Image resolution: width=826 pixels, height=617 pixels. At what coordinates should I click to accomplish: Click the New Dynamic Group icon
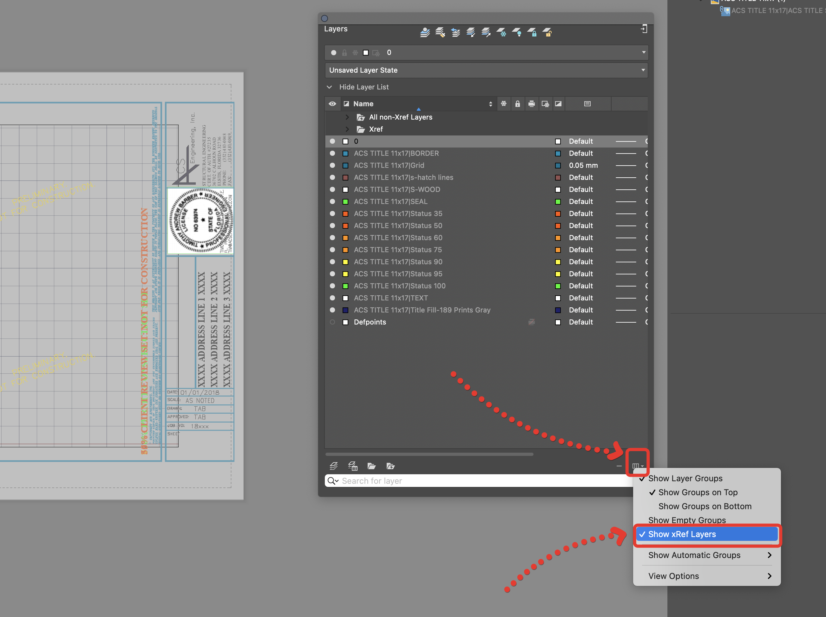(390, 466)
